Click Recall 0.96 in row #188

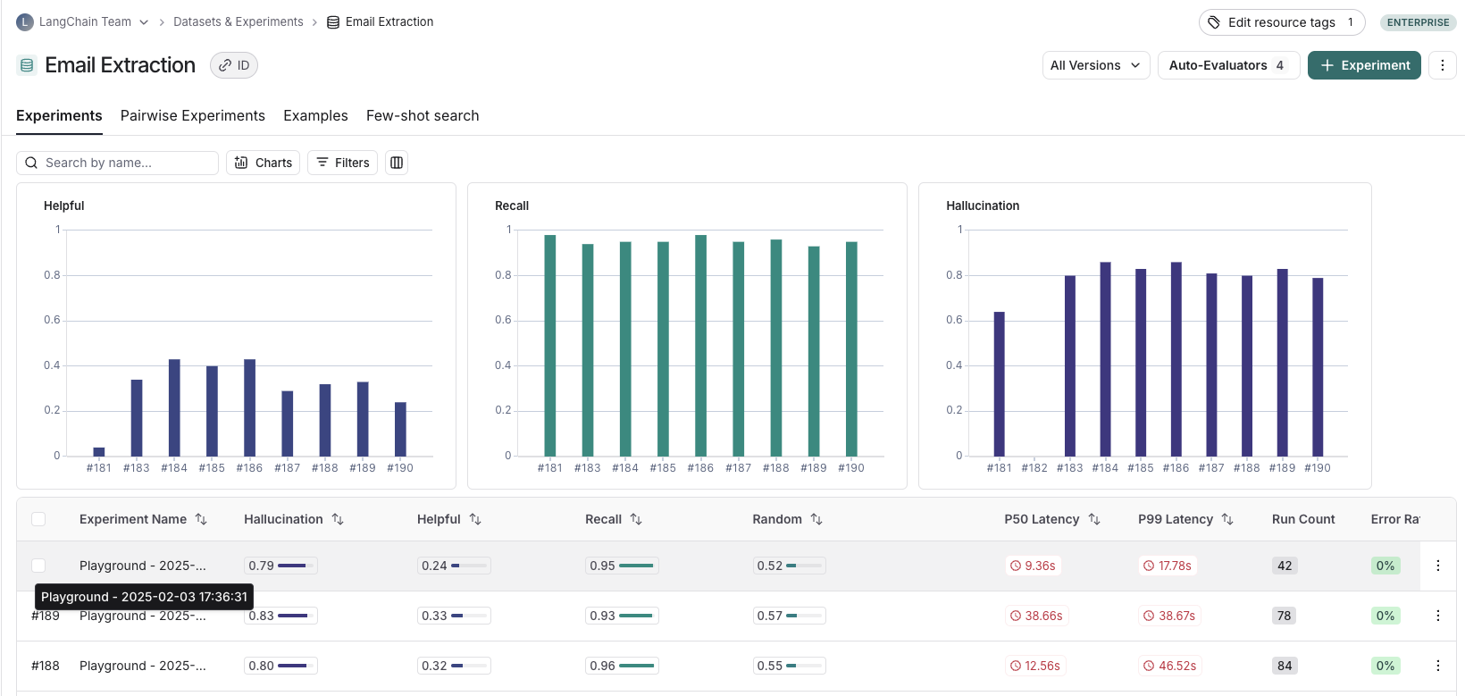pyautogui.click(x=622, y=666)
